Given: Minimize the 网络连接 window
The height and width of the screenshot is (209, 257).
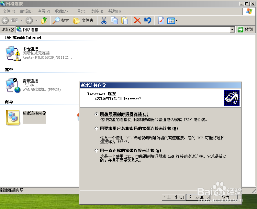Looking at the screenshot, I should coord(241,4).
